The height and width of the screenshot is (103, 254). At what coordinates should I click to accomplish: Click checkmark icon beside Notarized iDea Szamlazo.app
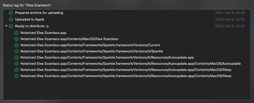[x=17, y=33]
